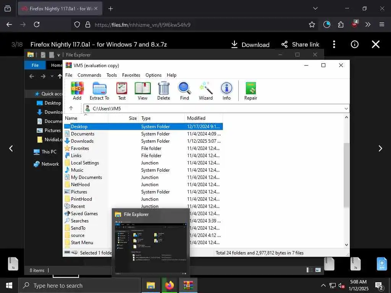Viewport: 391px width, 293px height.
Task: Click the scroll down arrow in the WinRAR list
Action: (346, 245)
